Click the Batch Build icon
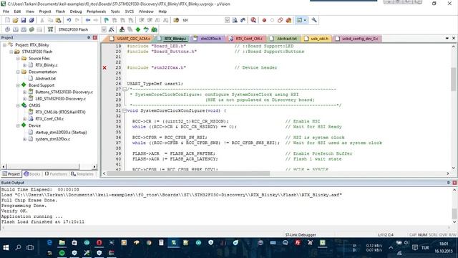The image size is (458, 258). [31, 29]
